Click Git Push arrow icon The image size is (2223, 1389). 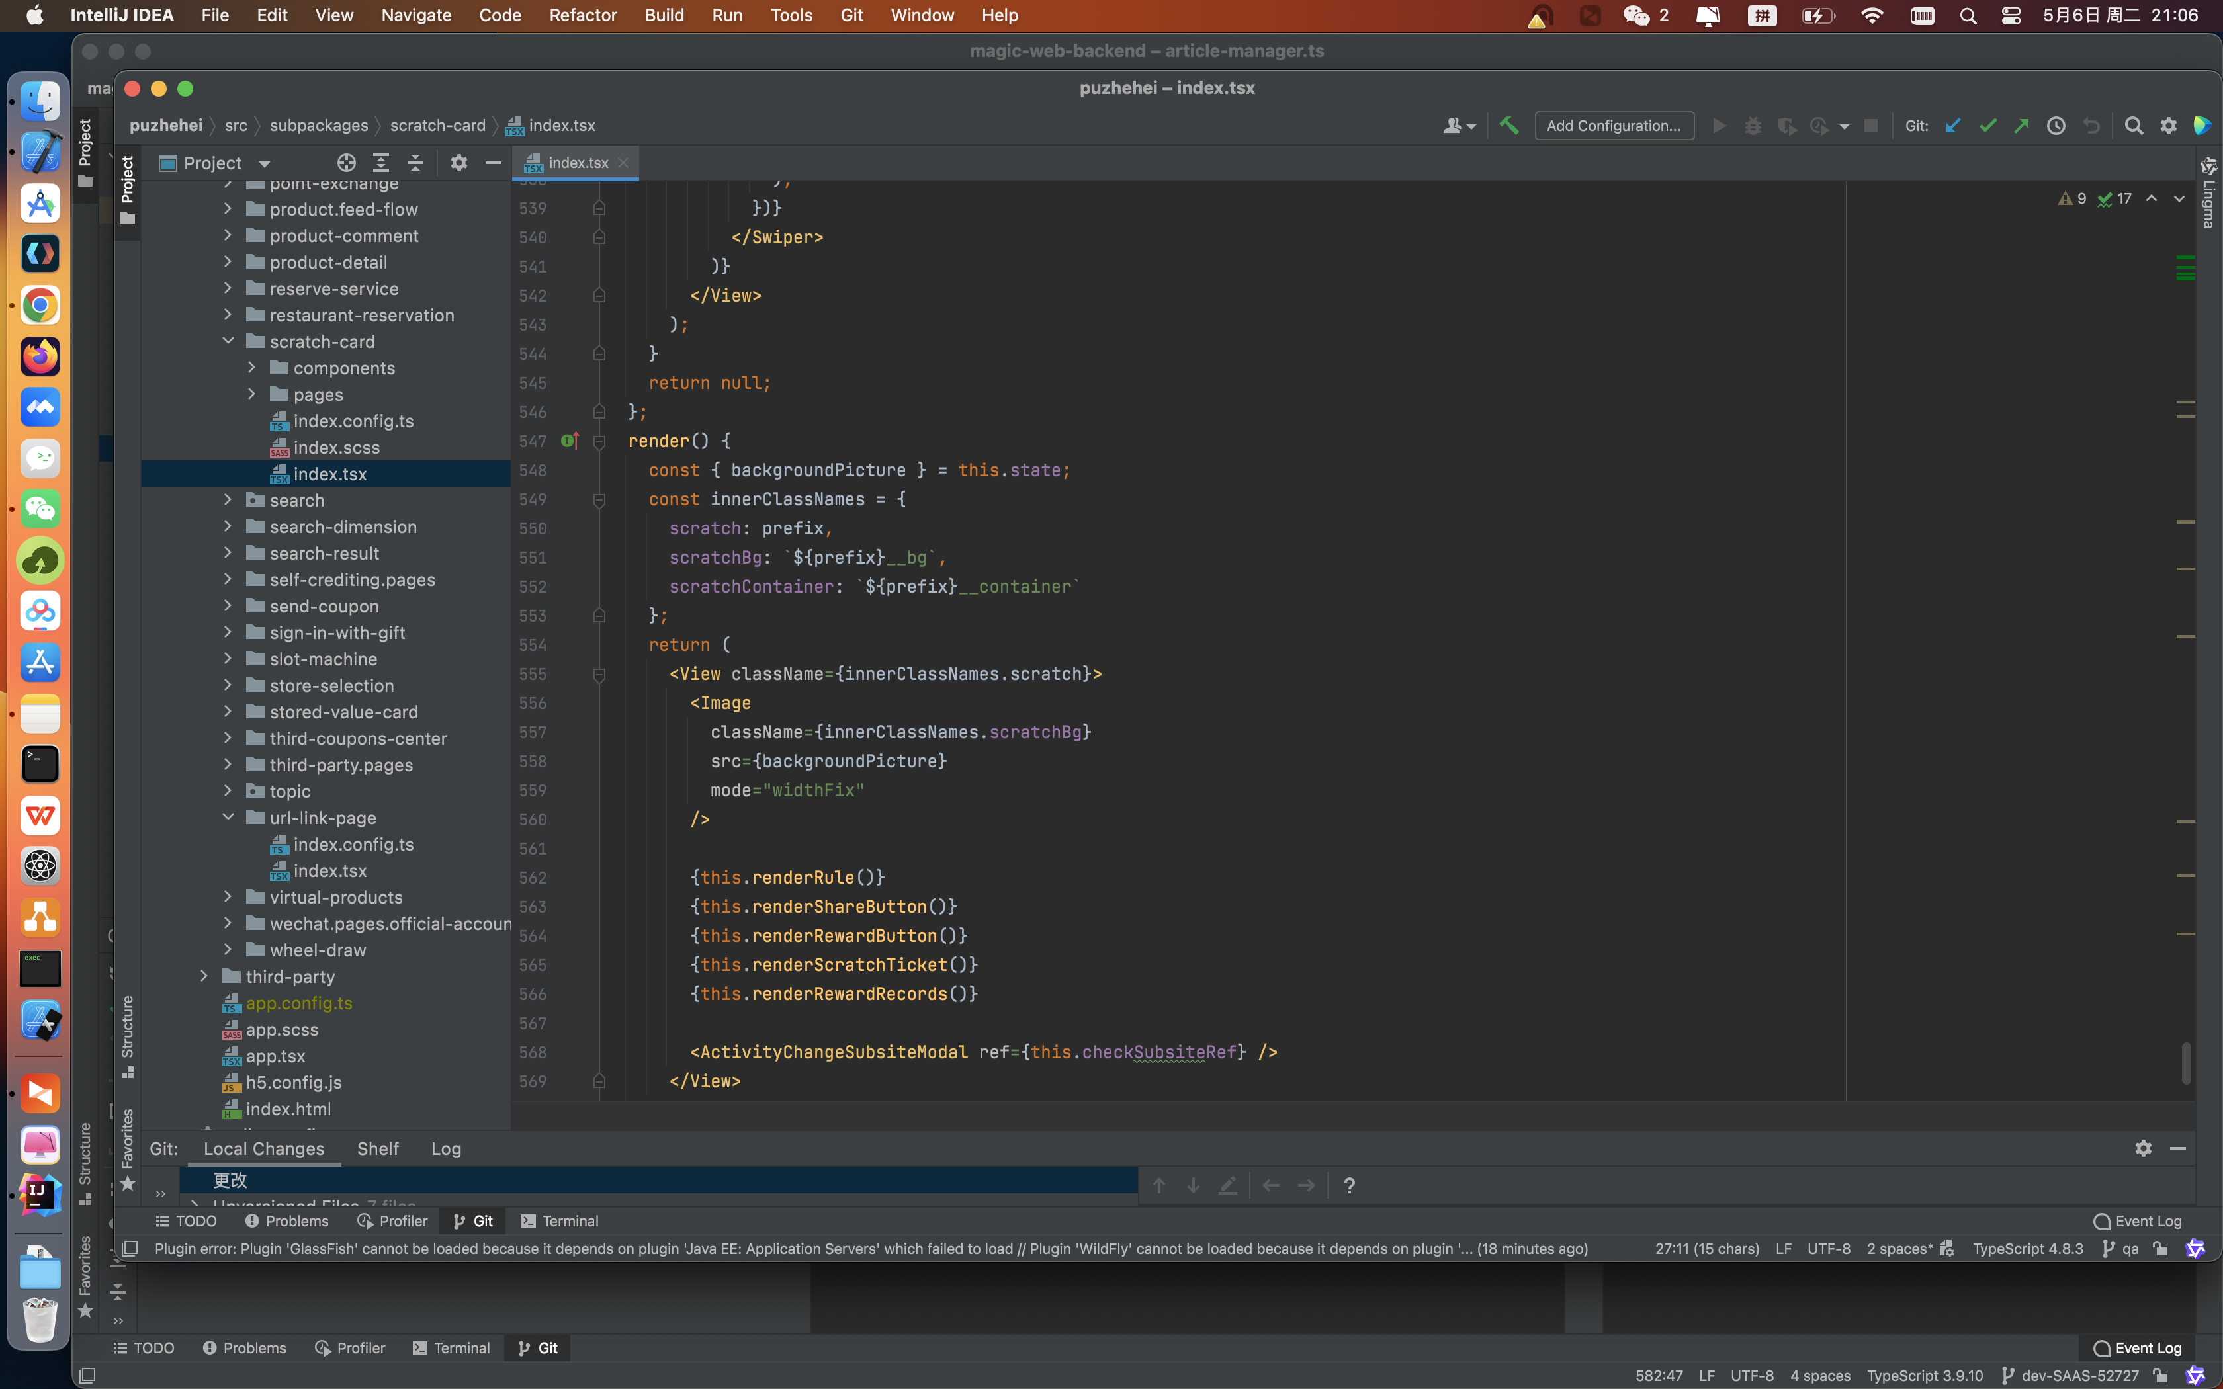pyautogui.click(x=2022, y=126)
